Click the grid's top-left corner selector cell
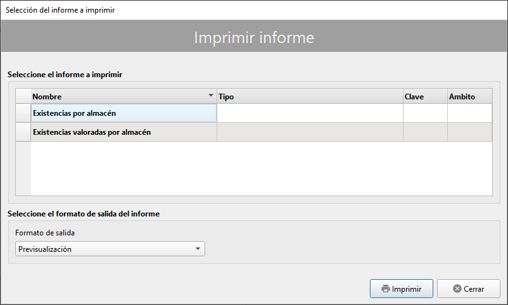508x305 pixels. pos(23,97)
